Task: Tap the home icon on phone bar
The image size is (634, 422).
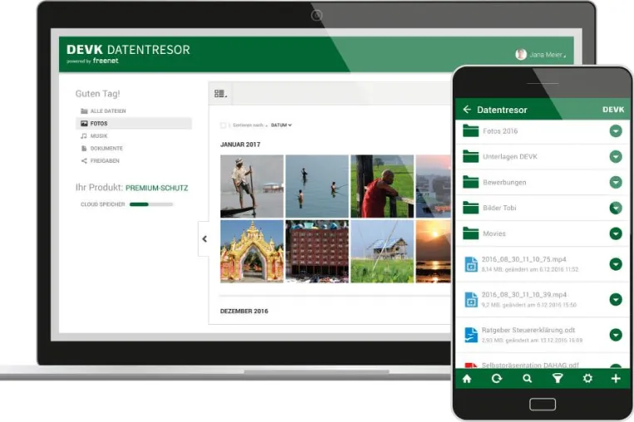Action: tap(467, 378)
